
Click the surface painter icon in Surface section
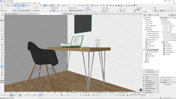coord(155,11)
